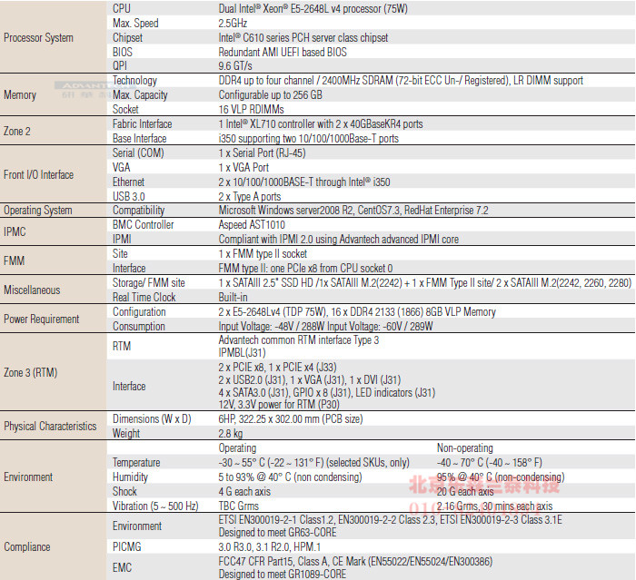
Task: Select the Real Time Clock label
Action: point(144,297)
